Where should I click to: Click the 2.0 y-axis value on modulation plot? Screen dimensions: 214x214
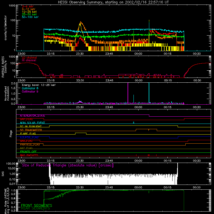click(13, 83)
